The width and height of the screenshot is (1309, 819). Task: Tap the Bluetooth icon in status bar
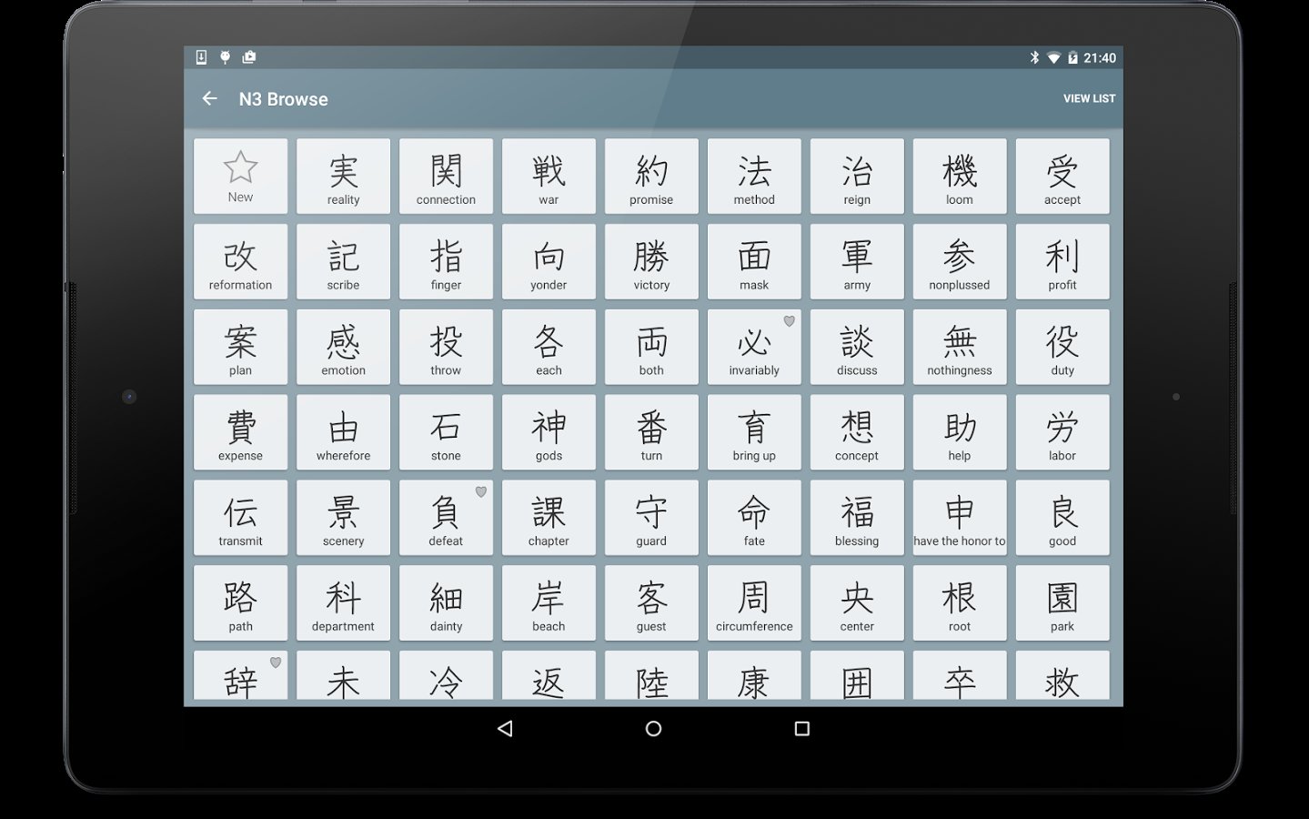[x=1034, y=57]
